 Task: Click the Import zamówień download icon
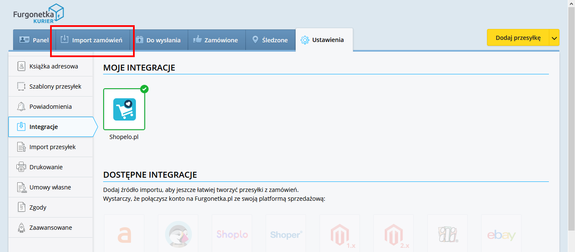click(64, 39)
